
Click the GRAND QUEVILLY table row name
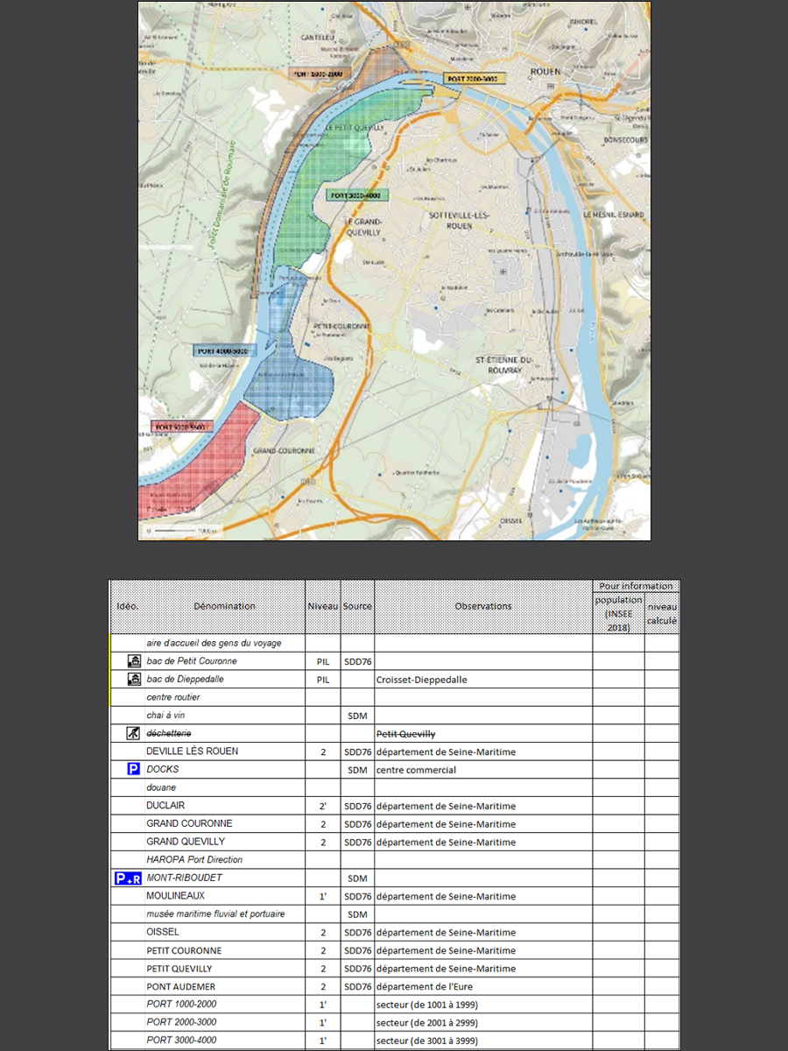click(186, 842)
